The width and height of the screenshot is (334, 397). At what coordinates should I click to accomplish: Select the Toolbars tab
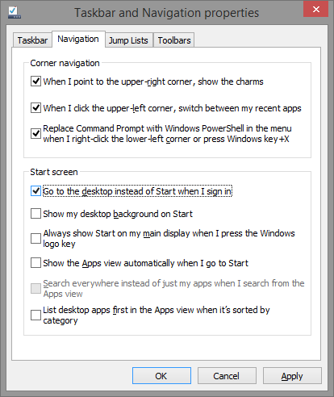(x=174, y=40)
